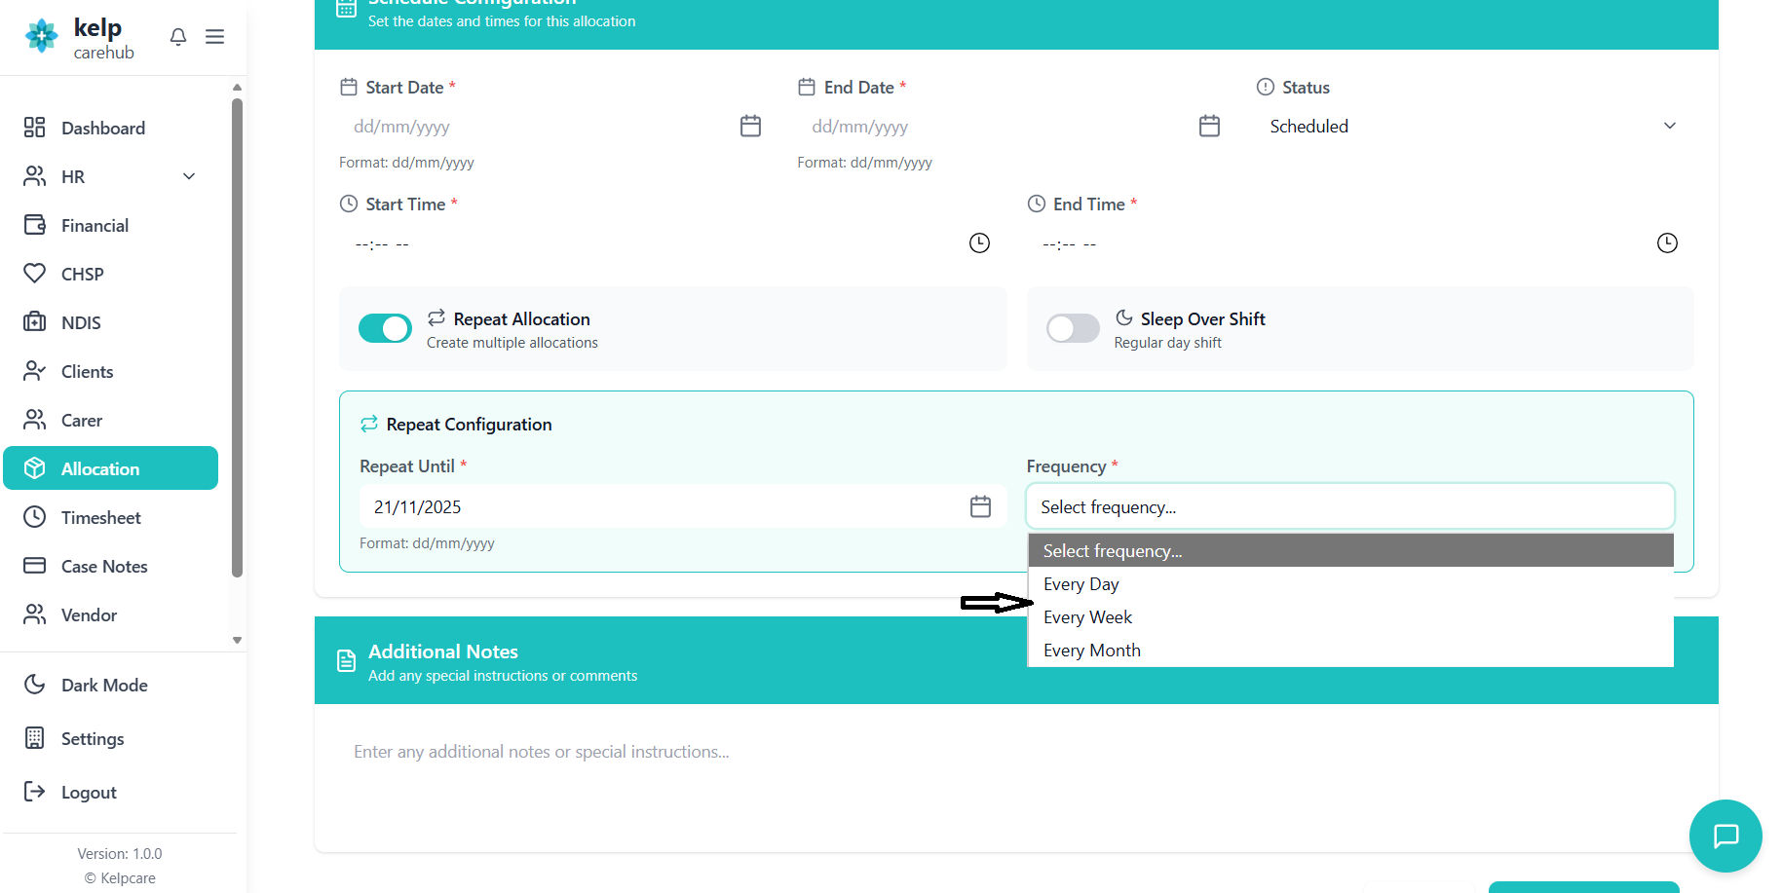The height and width of the screenshot is (893, 1782).
Task: Disable the Repeat Allocation toggle
Action: [x=385, y=329]
